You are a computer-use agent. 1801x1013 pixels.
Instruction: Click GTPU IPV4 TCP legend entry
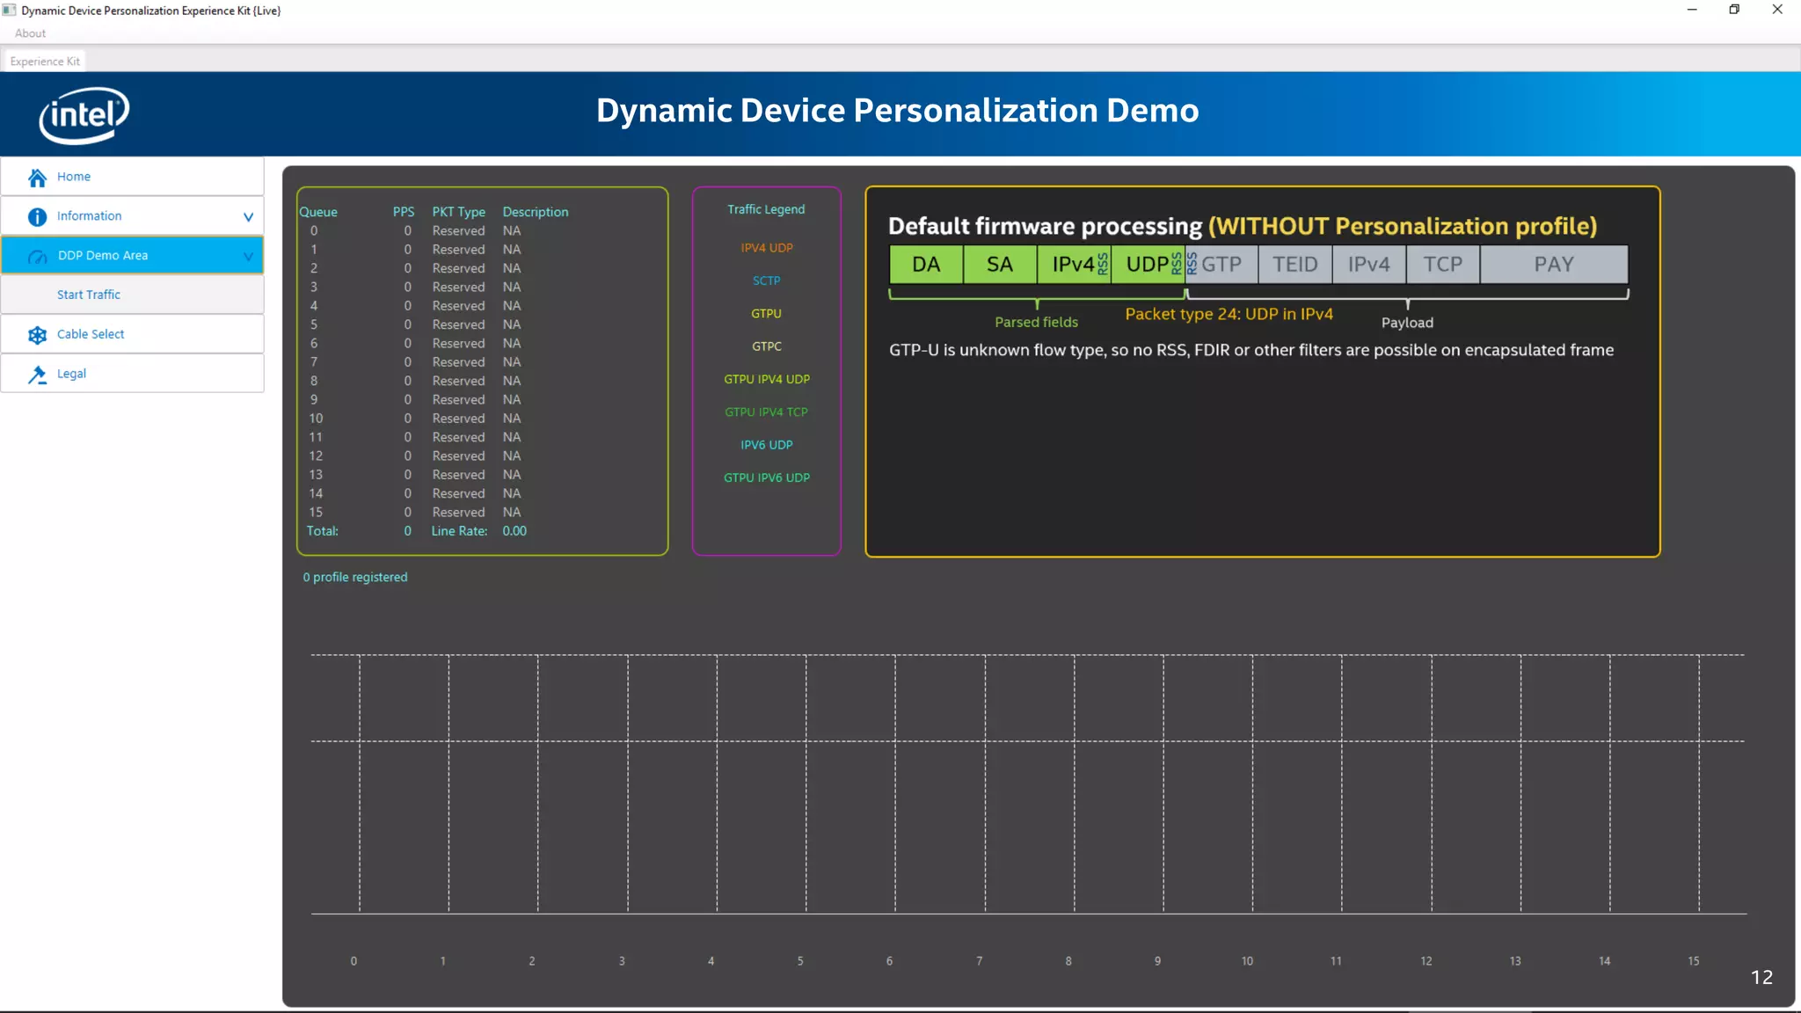pyautogui.click(x=766, y=412)
